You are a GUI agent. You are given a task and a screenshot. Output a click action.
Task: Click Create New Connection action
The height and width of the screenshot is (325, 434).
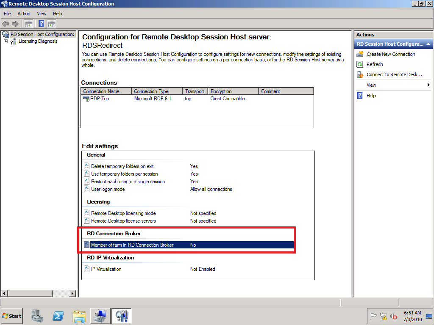(x=391, y=54)
